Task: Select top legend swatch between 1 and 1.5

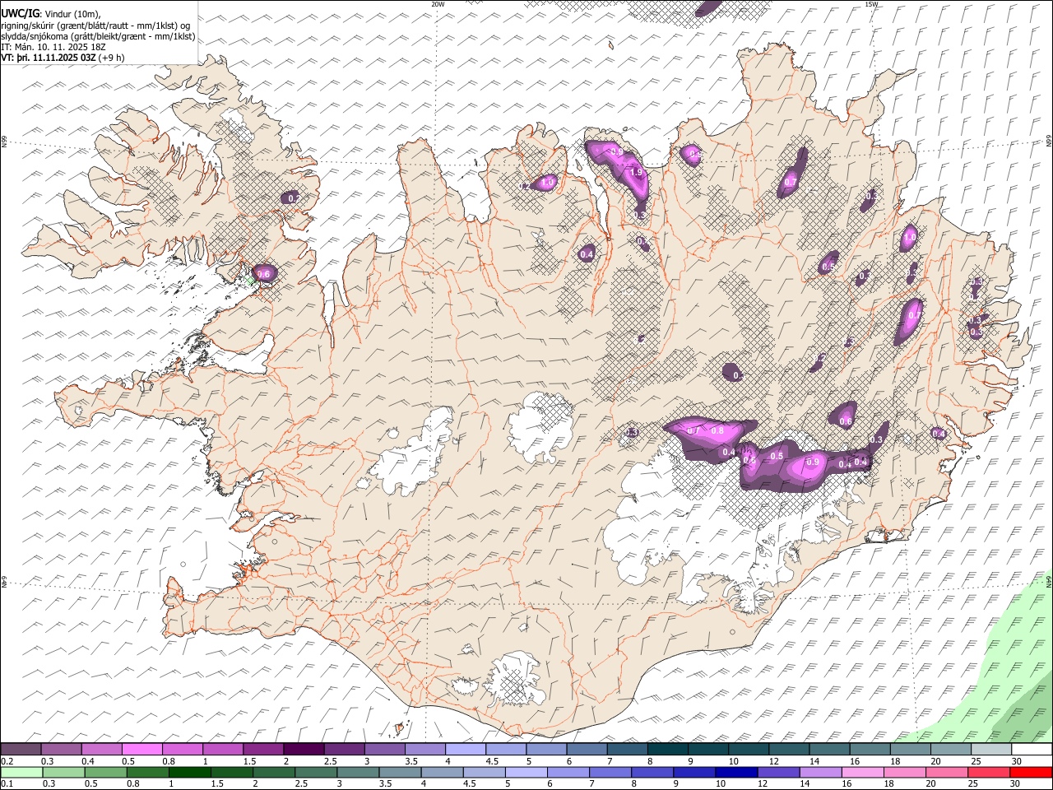Action: [222, 750]
